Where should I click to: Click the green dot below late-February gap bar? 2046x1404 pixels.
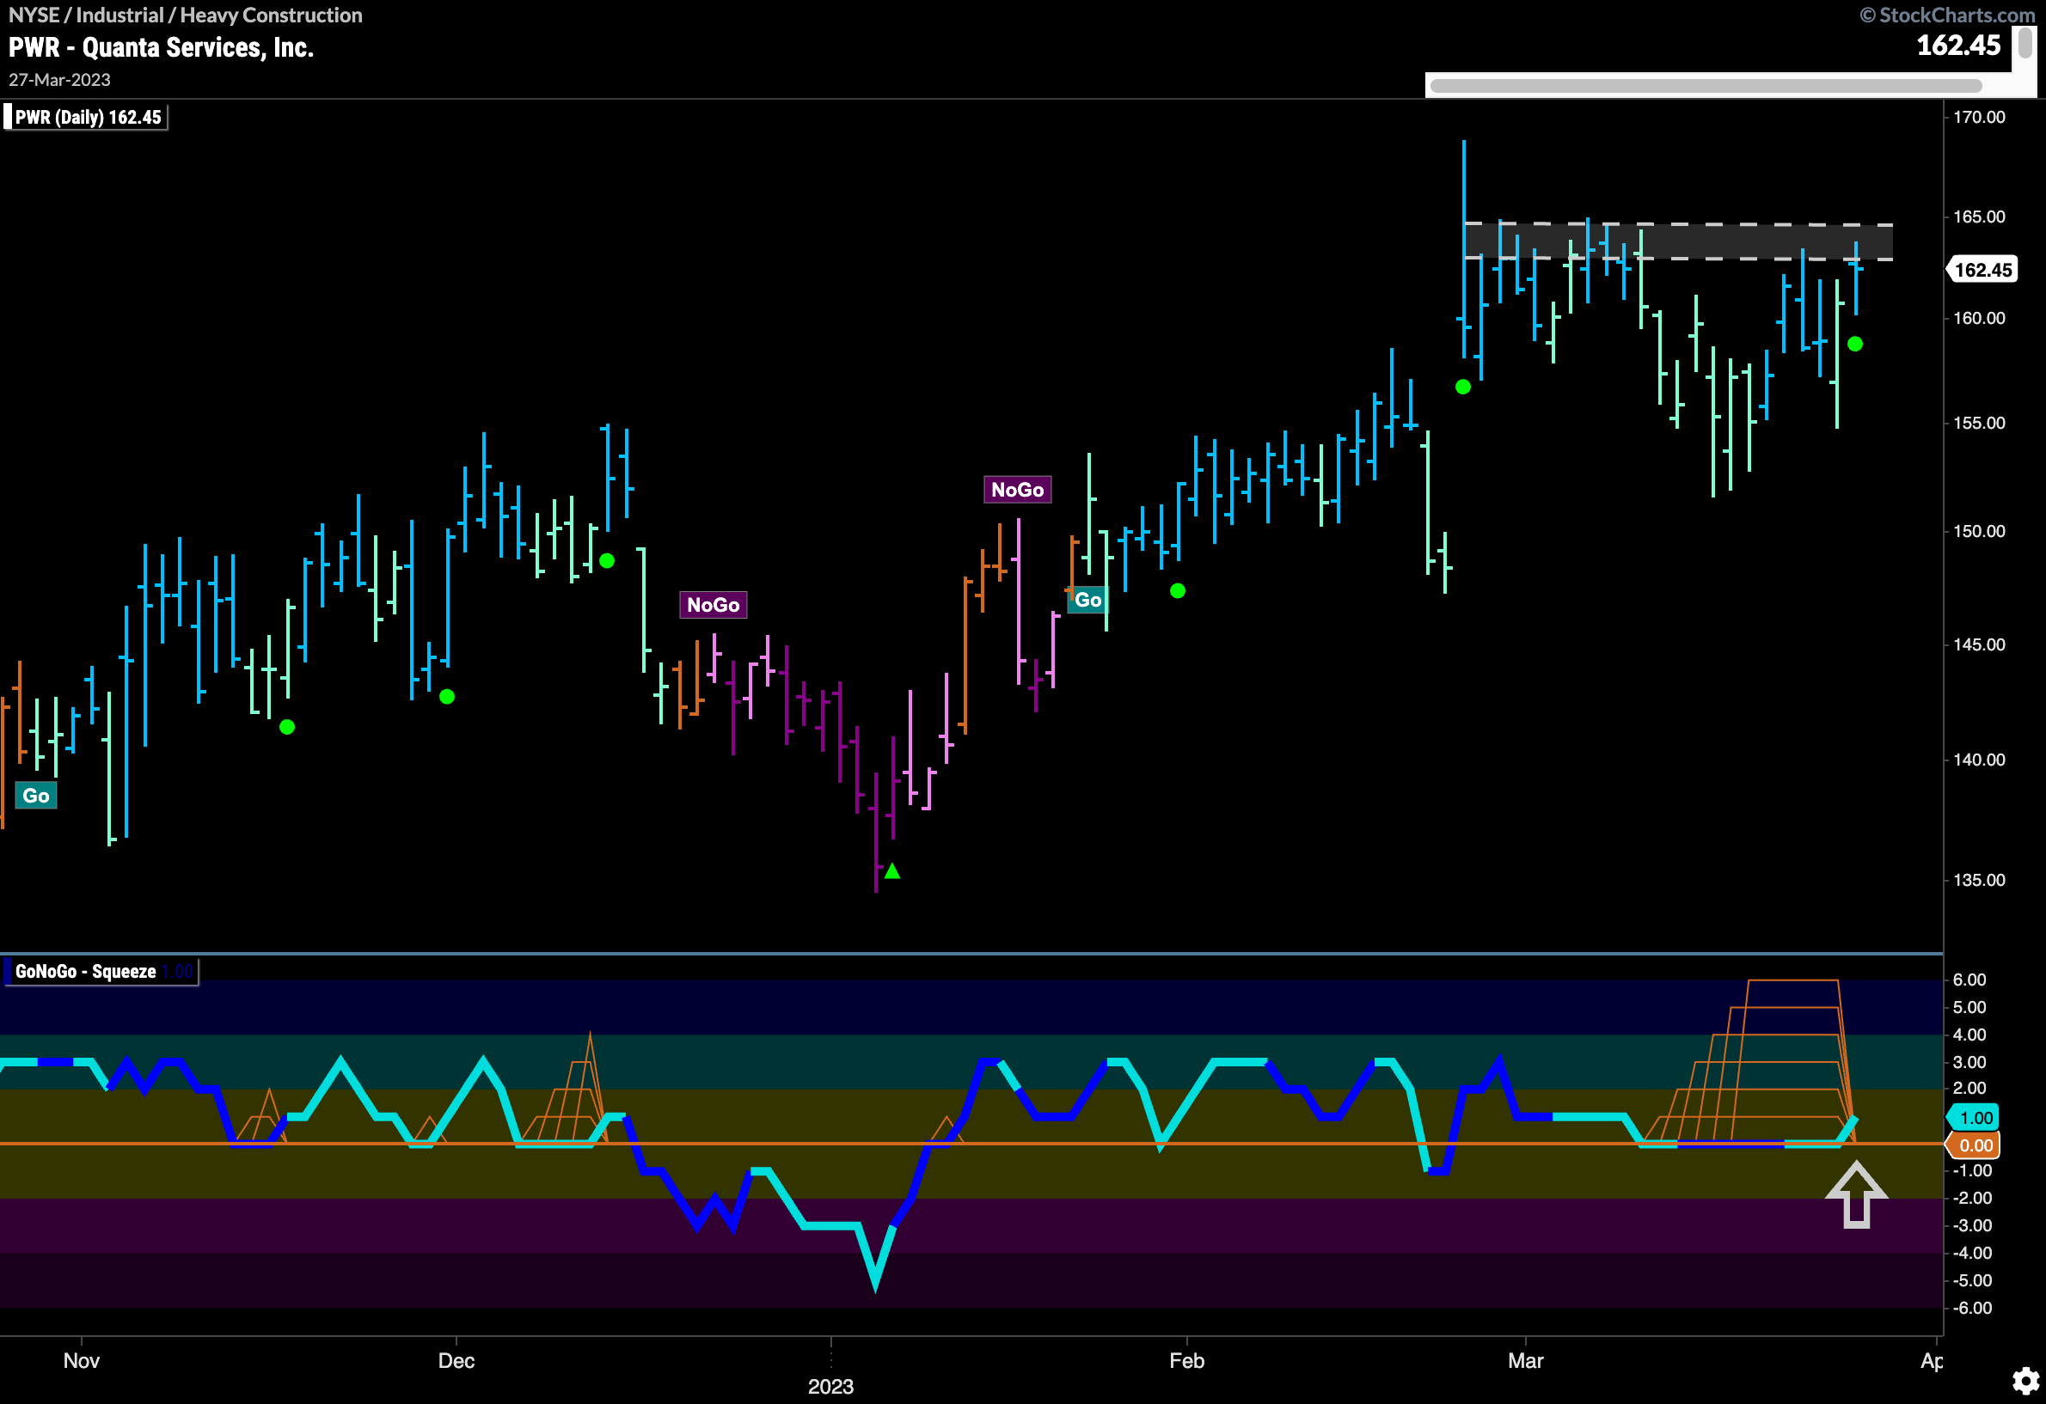[x=1463, y=386]
